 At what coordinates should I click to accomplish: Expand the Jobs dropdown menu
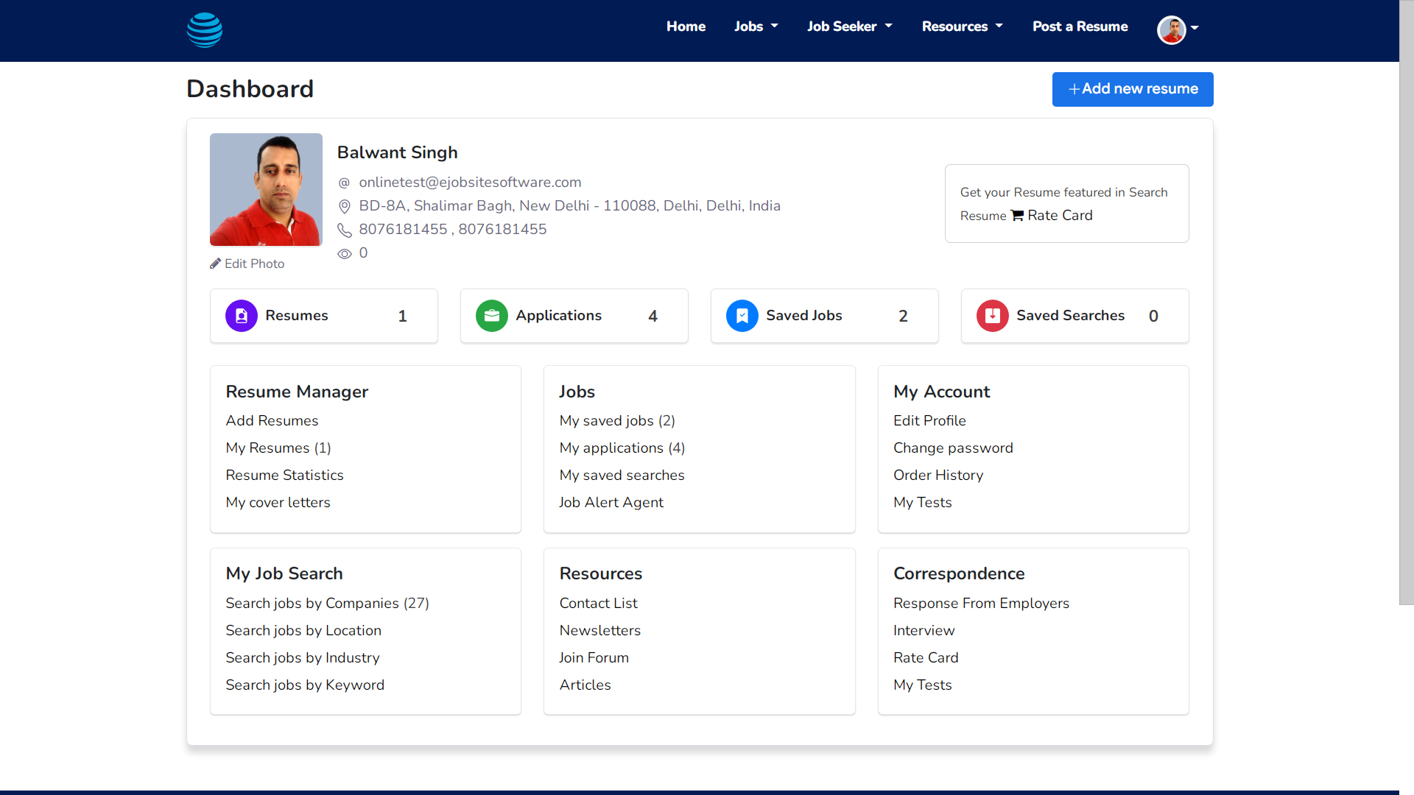tap(756, 26)
